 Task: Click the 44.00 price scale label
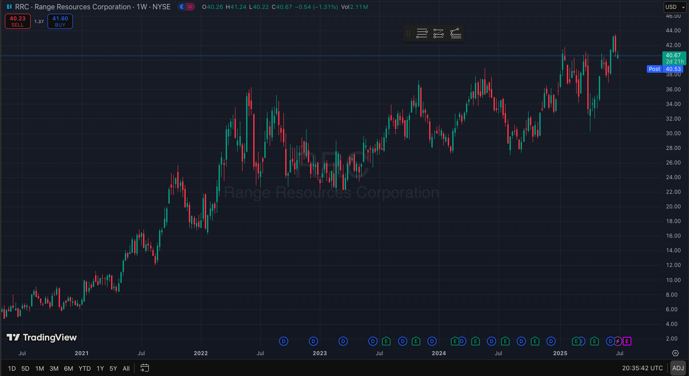(673, 31)
